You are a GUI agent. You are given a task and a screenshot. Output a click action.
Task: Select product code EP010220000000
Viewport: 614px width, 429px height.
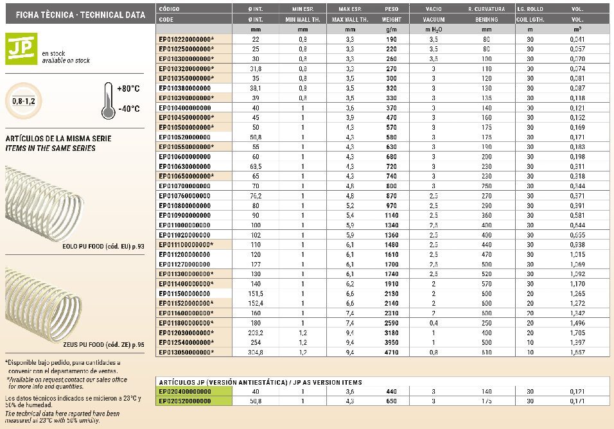pyautogui.click(x=186, y=40)
